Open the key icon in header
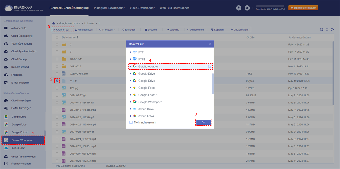This screenshot has width=340, height=169. pos(239,8)
